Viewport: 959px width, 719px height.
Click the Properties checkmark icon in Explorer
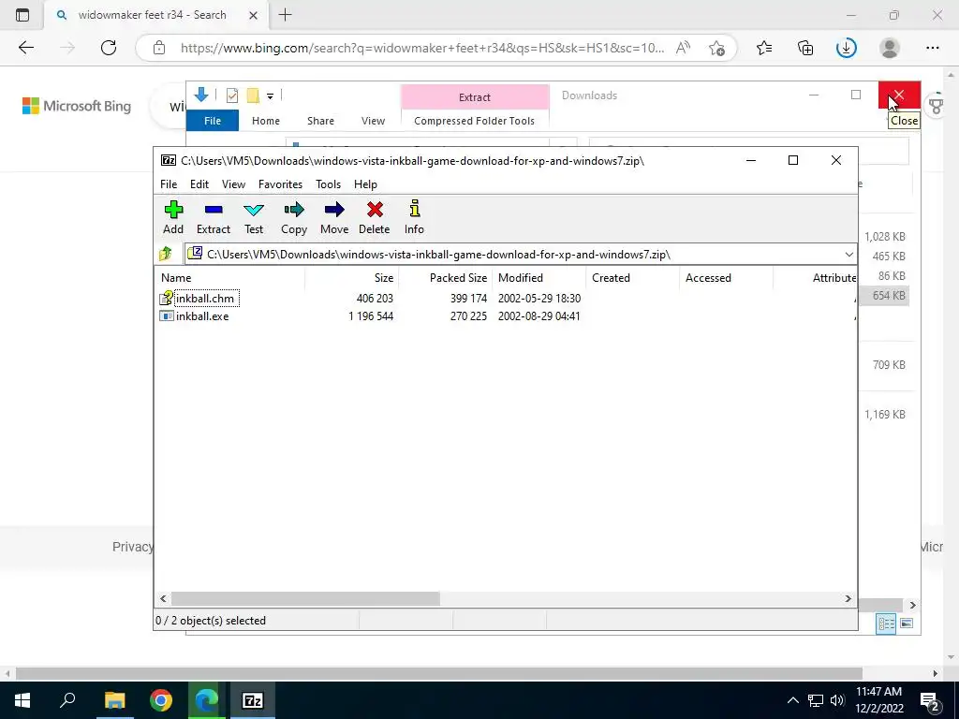(x=232, y=95)
